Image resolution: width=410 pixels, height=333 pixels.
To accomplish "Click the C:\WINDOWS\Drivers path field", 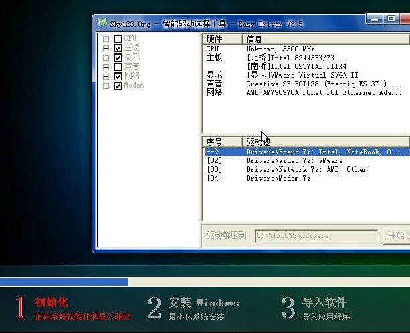I will tap(316, 236).
